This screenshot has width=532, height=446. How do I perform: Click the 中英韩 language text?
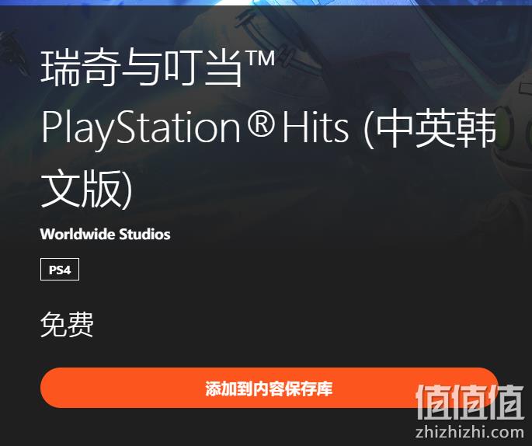[x=435, y=128]
